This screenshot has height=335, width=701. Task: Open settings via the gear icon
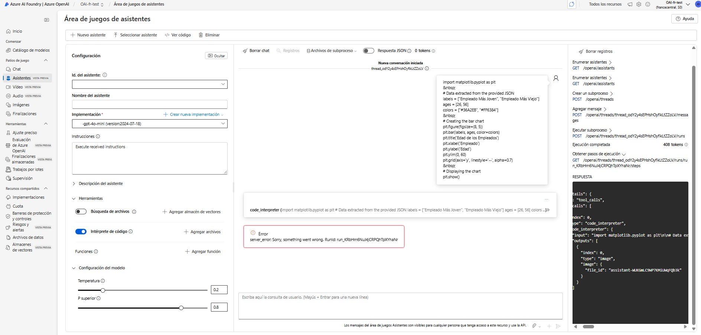(x=639, y=4)
